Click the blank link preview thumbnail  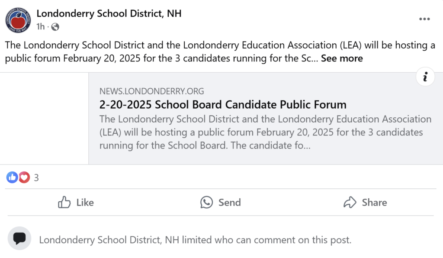coord(44,119)
